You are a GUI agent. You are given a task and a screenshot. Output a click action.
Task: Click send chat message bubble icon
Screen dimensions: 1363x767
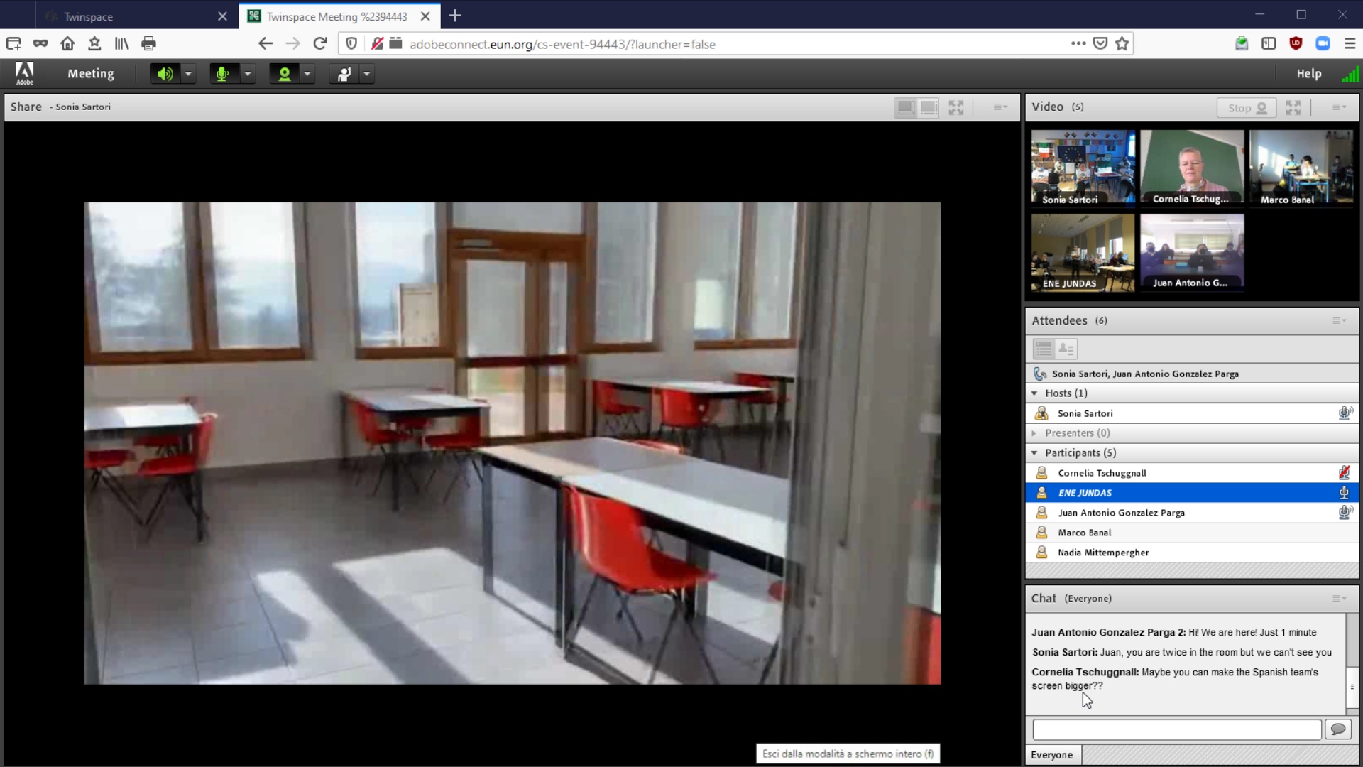click(1338, 729)
